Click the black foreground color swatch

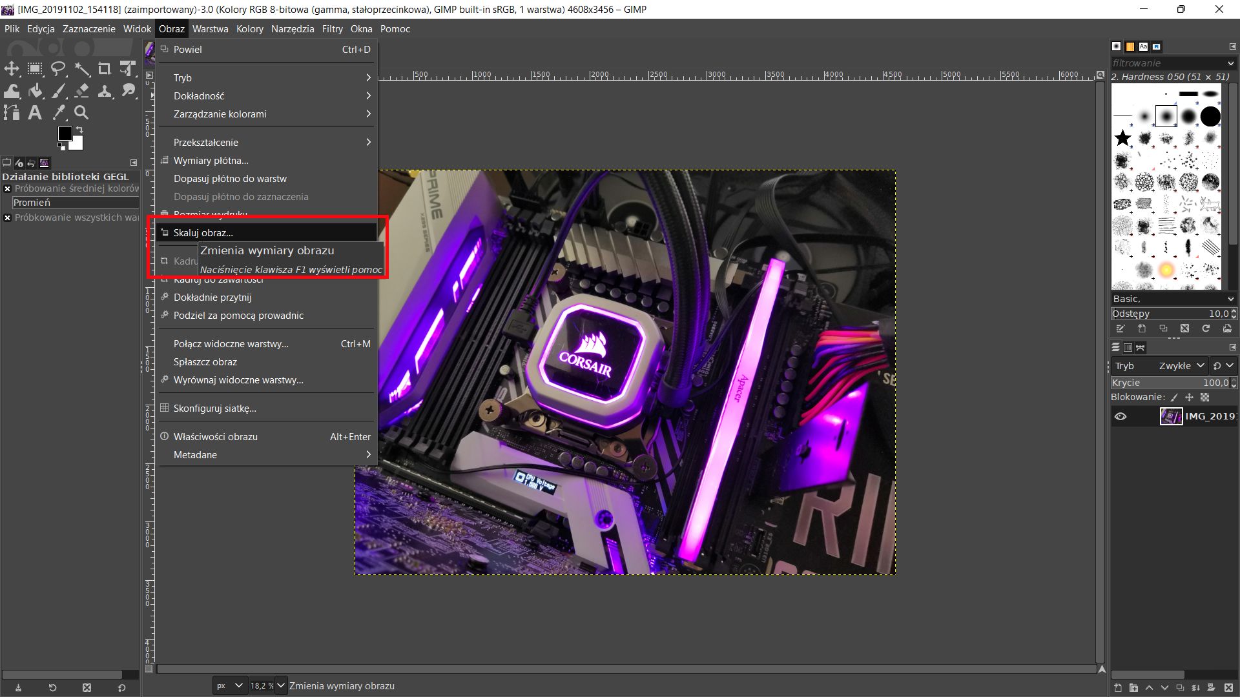click(x=65, y=134)
